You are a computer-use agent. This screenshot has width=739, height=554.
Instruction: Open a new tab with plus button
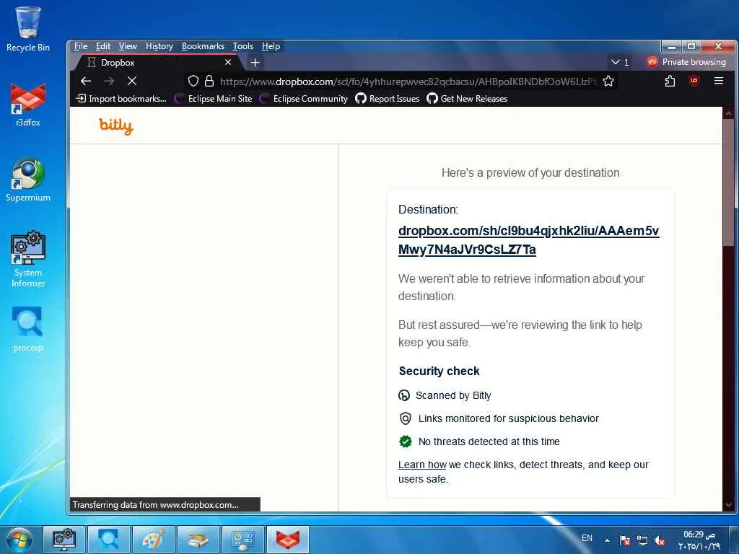(255, 62)
